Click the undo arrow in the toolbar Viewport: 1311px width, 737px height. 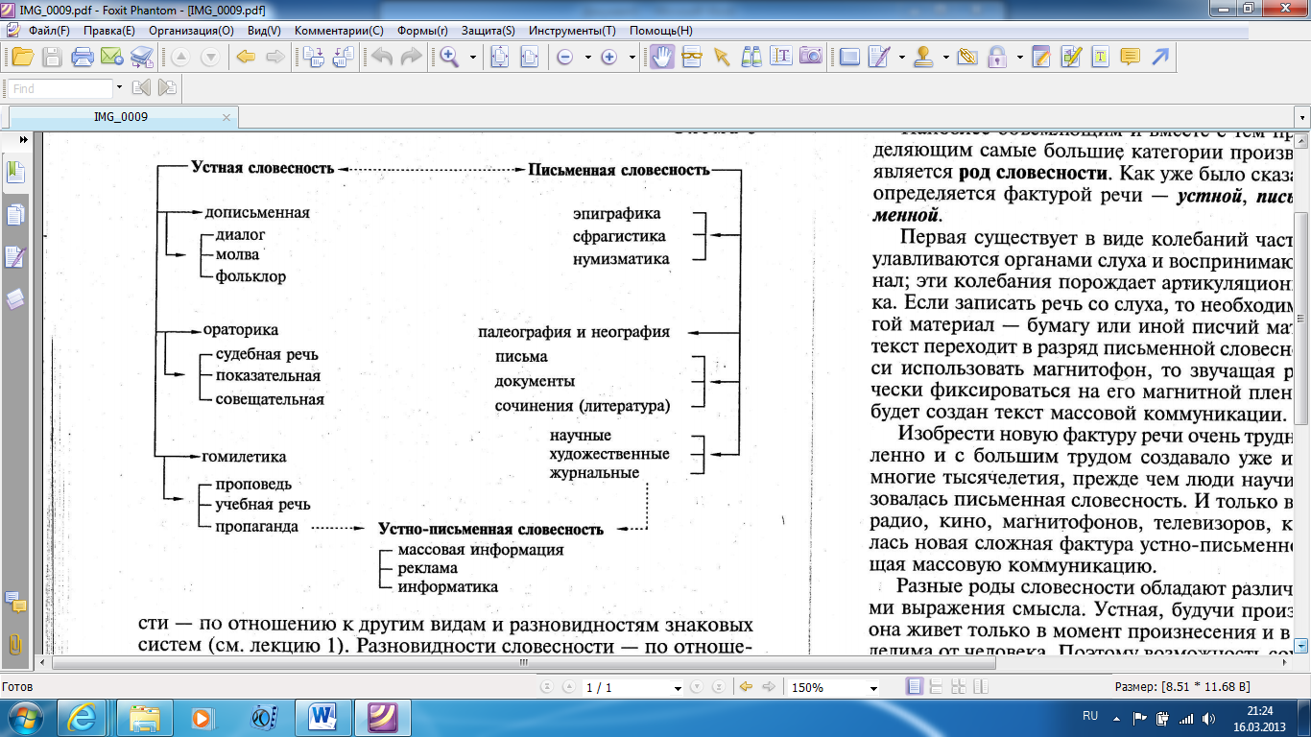[382, 57]
